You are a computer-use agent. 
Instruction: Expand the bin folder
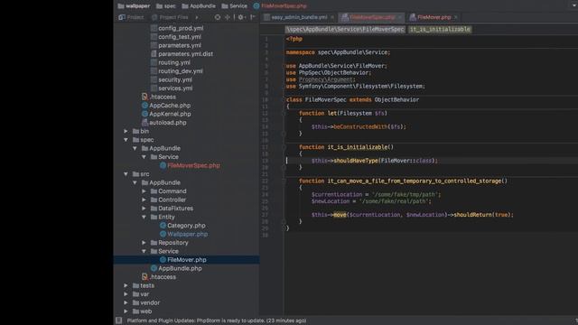click(x=126, y=131)
